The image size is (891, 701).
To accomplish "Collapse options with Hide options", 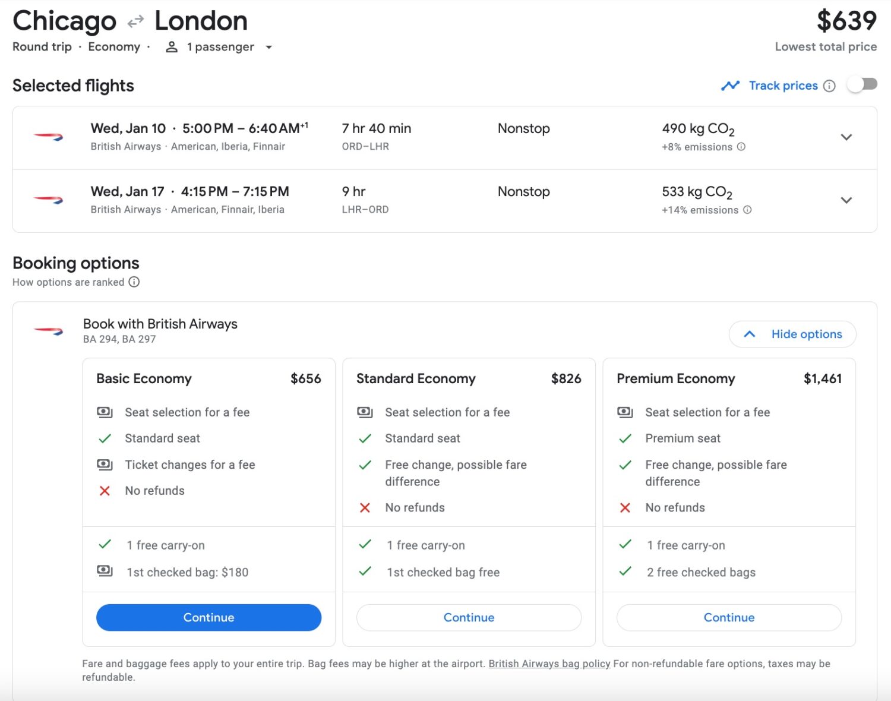I will (792, 334).
